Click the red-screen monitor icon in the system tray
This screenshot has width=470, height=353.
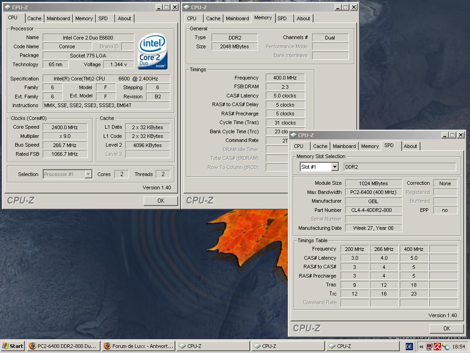(x=429, y=347)
